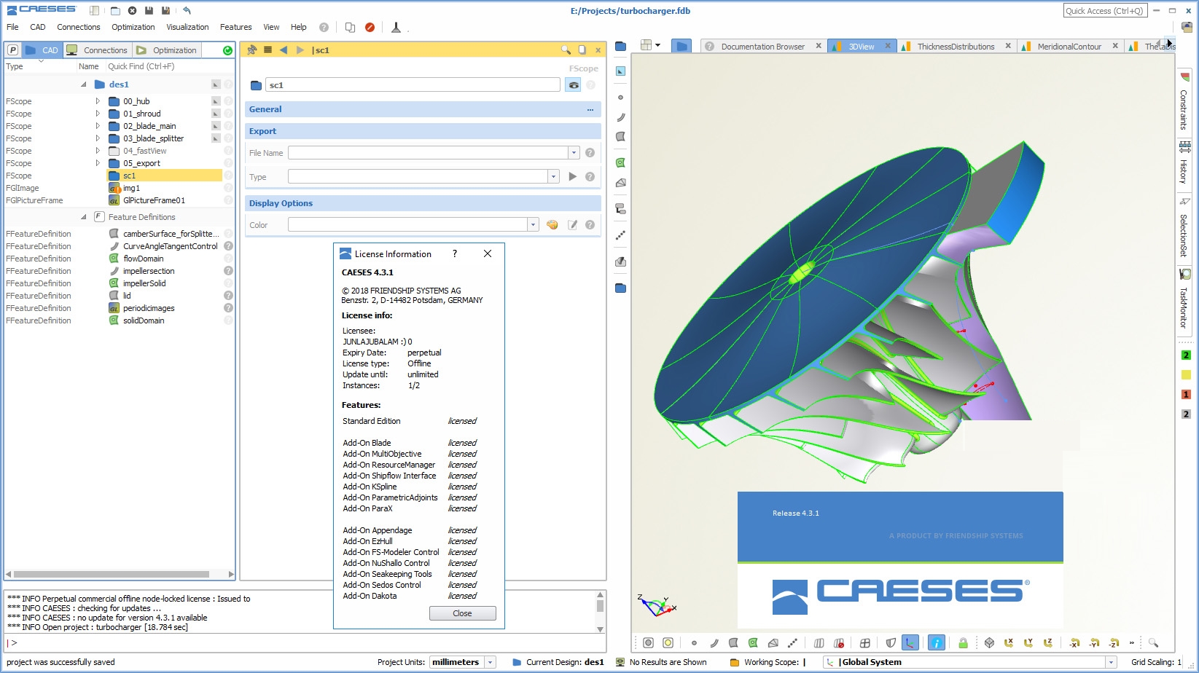The width and height of the screenshot is (1199, 673).
Task: Toggle green indicator 2 on right sidebar
Action: 1186,355
